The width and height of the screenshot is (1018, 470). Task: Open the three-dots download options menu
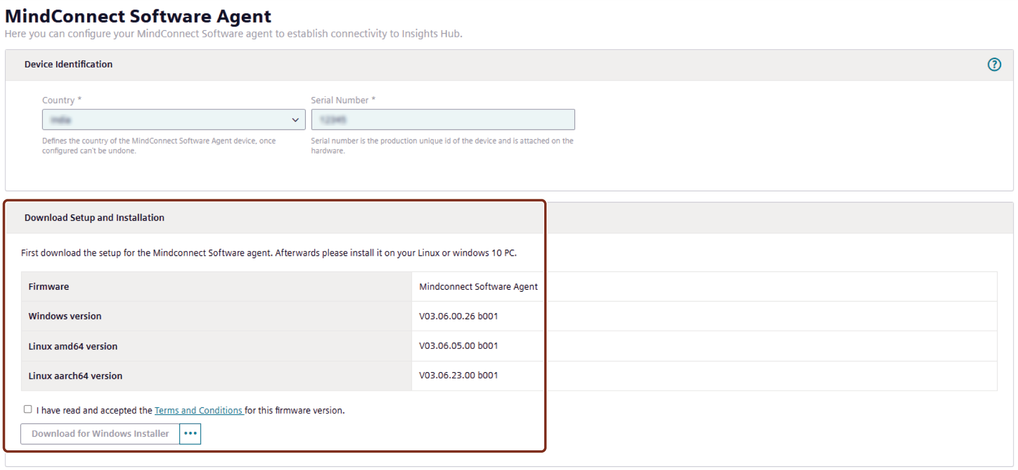tap(190, 434)
